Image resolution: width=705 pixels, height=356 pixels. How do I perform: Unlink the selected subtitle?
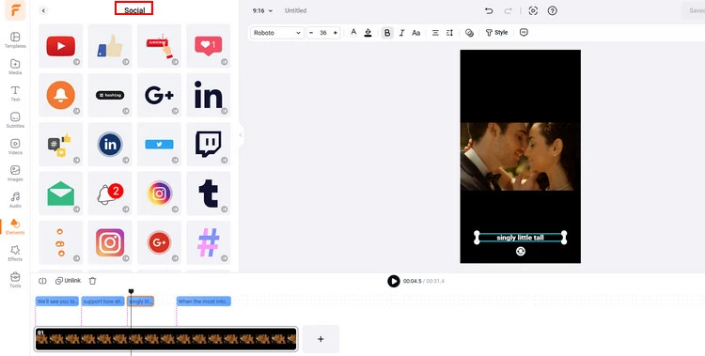coord(68,281)
